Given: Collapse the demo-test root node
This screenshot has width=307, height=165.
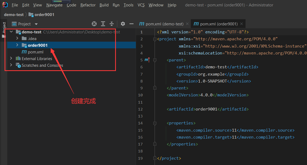Looking at the screenshot, I should pos(11,32).
